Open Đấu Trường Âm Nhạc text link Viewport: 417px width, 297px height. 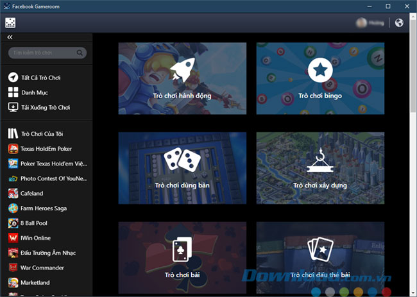(x=48, y=253)
